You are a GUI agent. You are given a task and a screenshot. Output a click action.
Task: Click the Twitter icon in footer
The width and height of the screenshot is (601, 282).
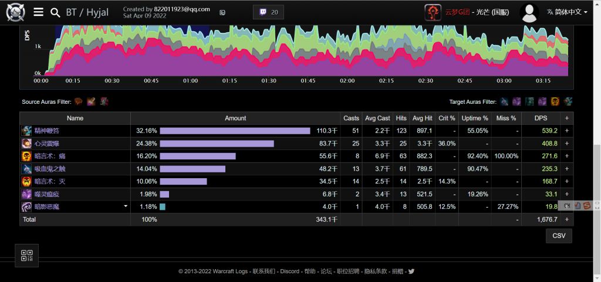[x=411, y=271]
